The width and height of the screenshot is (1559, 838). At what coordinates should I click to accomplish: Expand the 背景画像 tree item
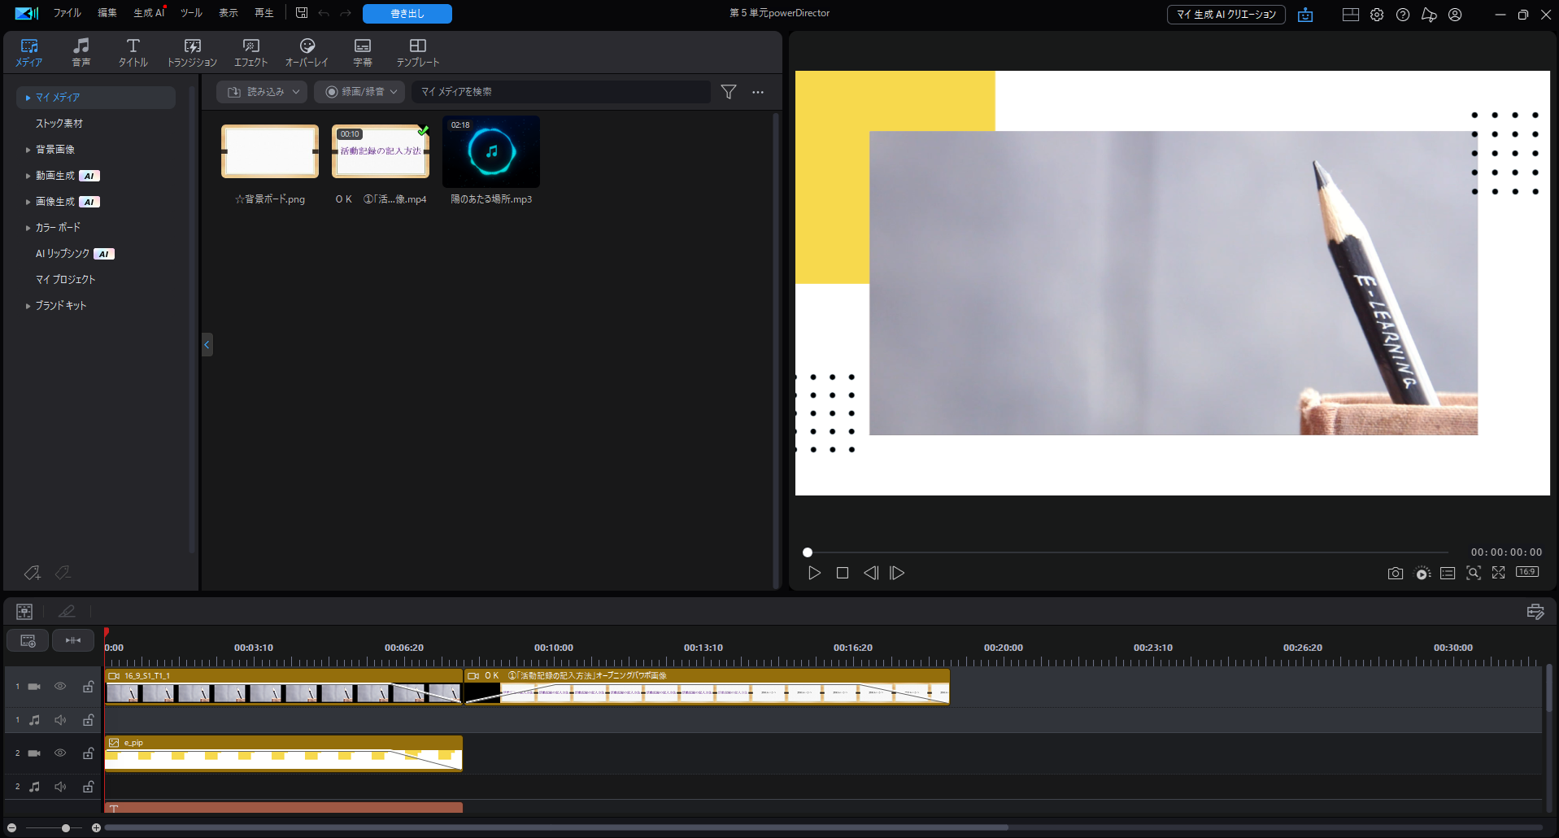(x=28, y=150)
